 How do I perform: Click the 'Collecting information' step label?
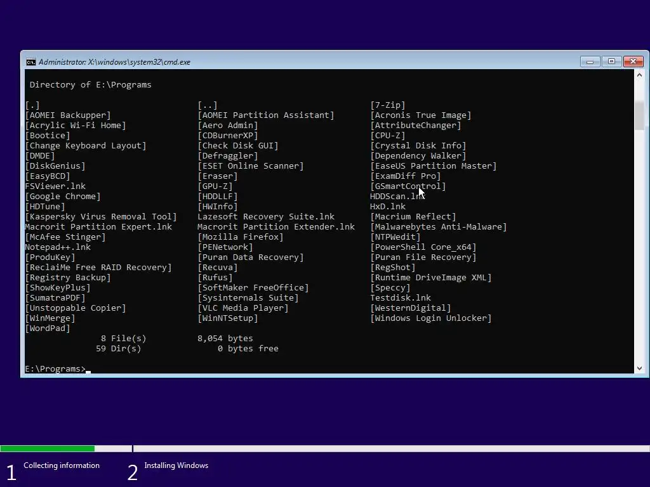[62, 465]
